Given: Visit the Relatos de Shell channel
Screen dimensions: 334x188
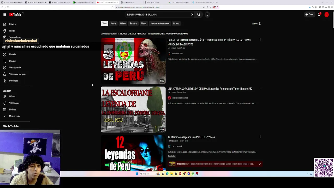Looking at the screenshot, I should pyautogui.click(x=177, y=54).
